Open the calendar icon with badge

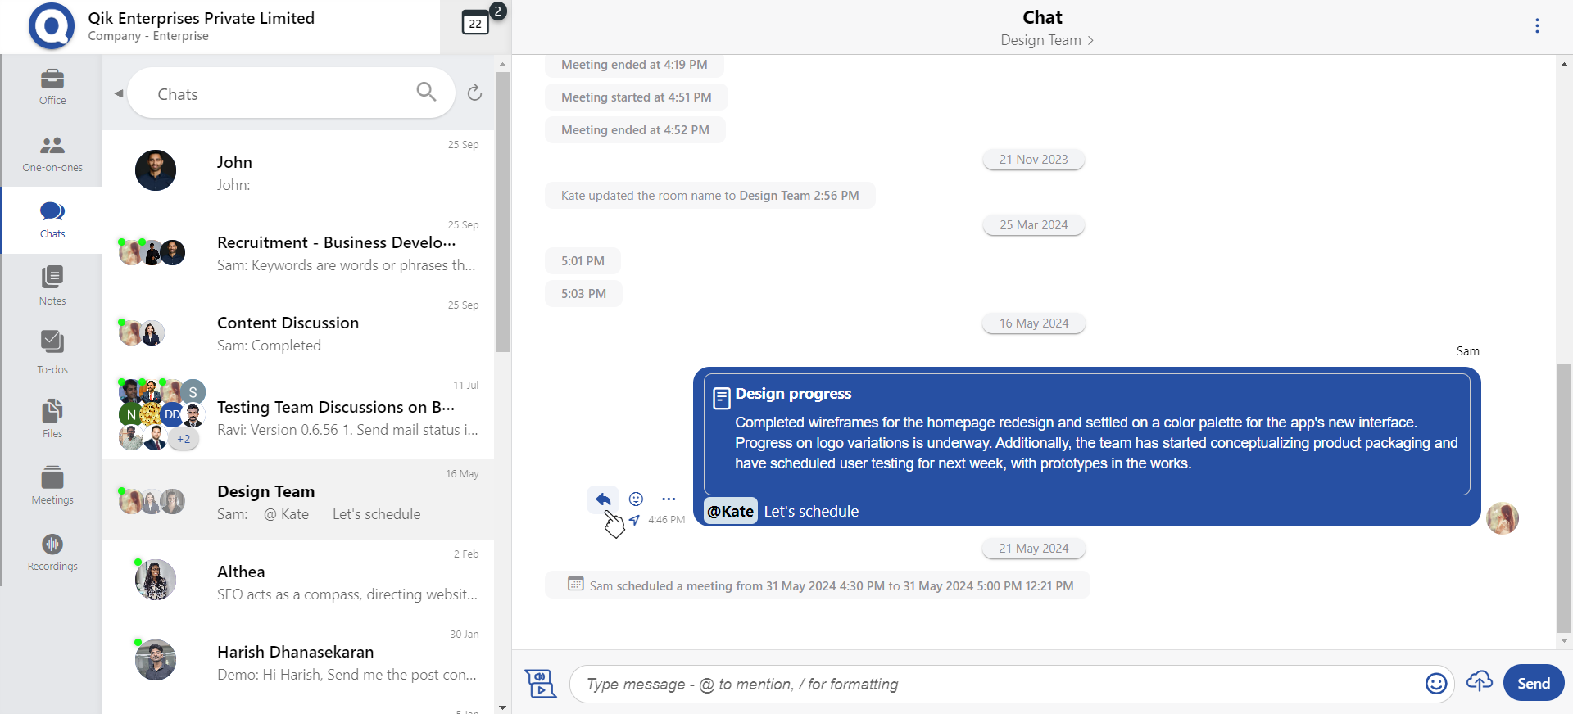[x=476, y=23]
